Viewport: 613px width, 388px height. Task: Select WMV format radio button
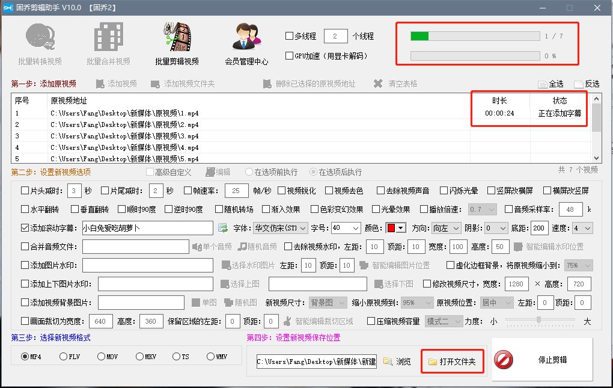tap(210, 356)
